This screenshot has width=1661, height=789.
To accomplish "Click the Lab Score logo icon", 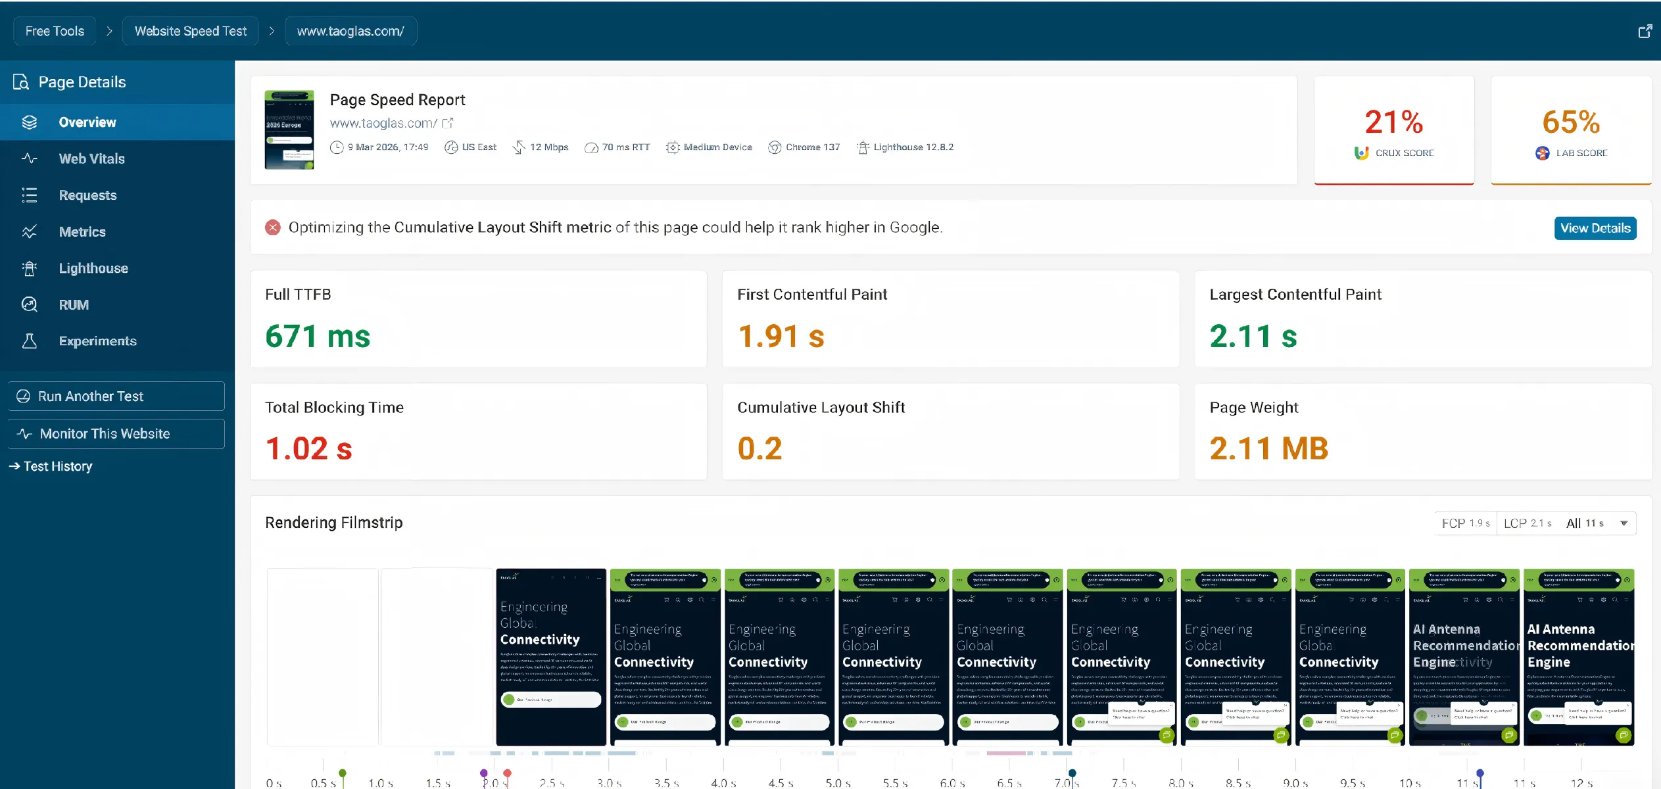I will click(1542, 153).
